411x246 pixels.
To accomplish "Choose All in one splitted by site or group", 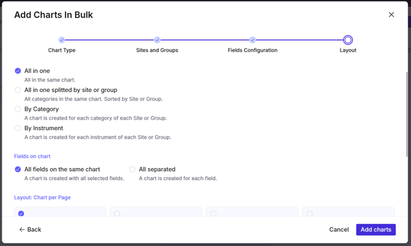I will tap(18, 90).
